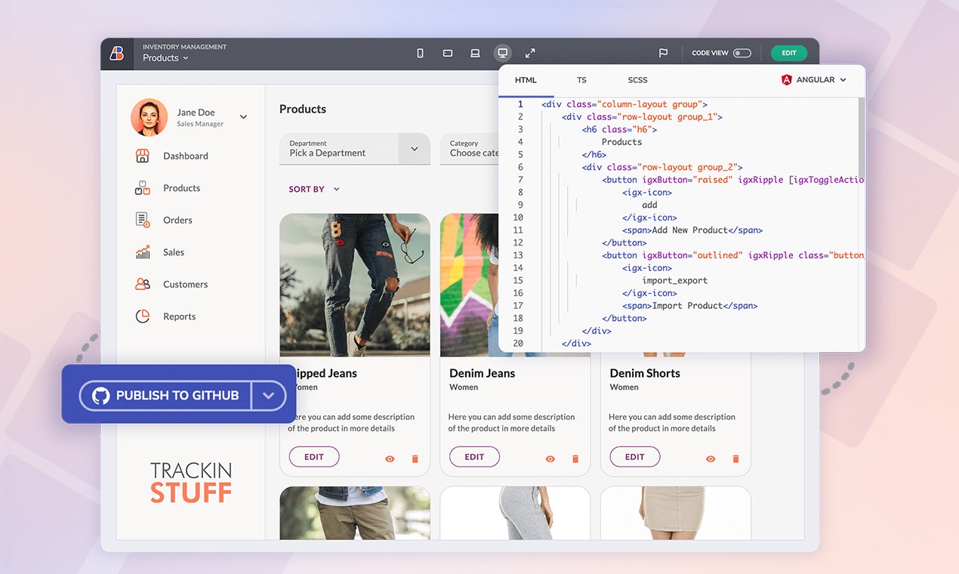This screenshot has width=959, height=574.
Task: Click EDIT on the Denim Jeans card
Action: point(474,457)
